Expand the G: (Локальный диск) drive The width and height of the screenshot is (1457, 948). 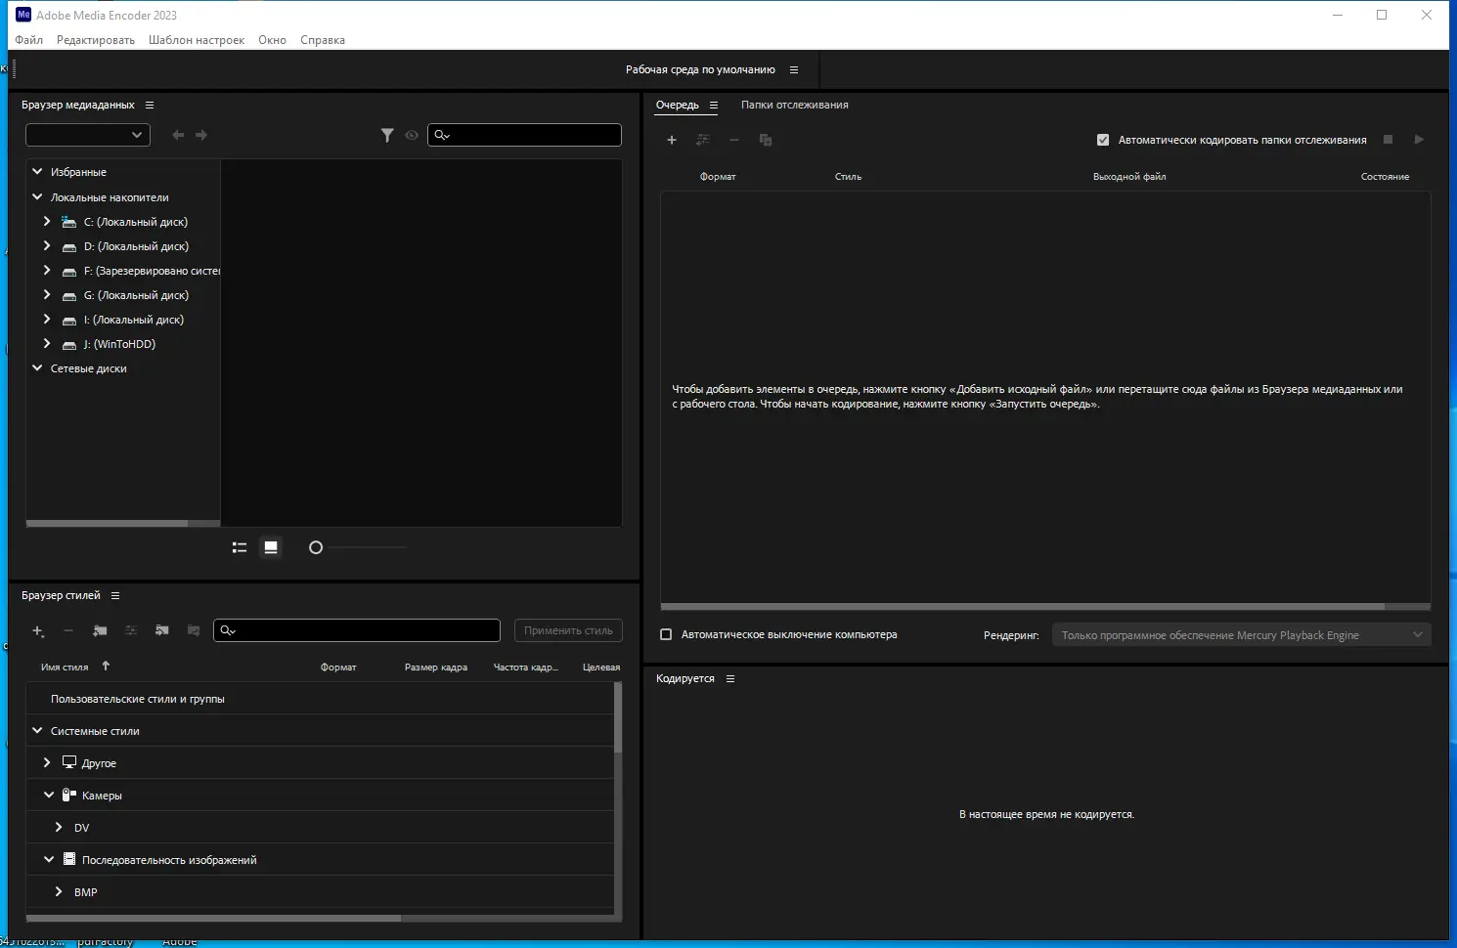[47, 294]
